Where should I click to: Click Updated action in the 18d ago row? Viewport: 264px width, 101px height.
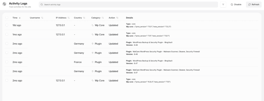pyautogui.click(x=113, y=25)
